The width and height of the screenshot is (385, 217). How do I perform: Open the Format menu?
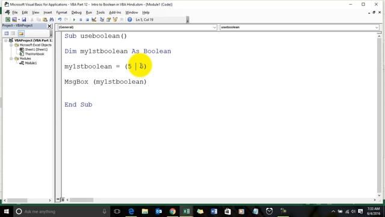[61, 12]
